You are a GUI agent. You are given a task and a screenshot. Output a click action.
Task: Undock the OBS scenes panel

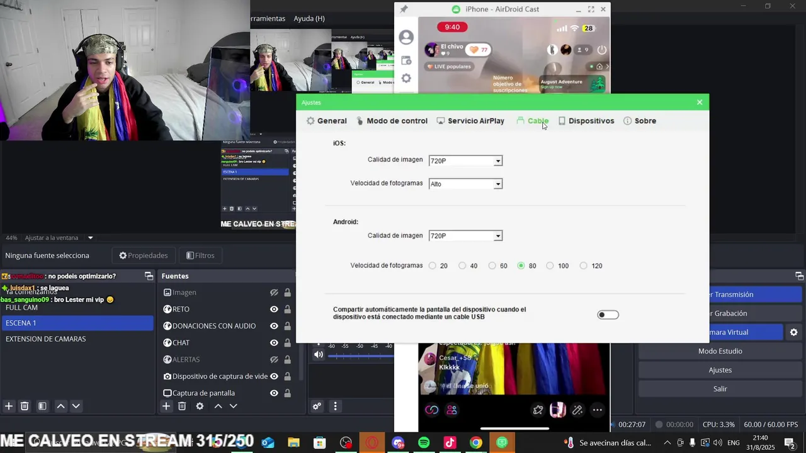[x=149, y=276]
